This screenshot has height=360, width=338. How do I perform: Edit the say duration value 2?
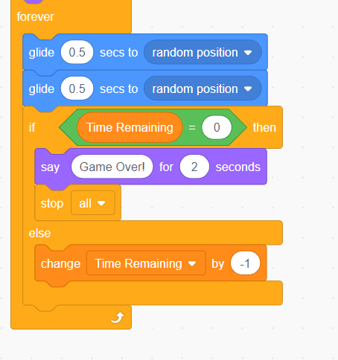[x=194, y=167]
